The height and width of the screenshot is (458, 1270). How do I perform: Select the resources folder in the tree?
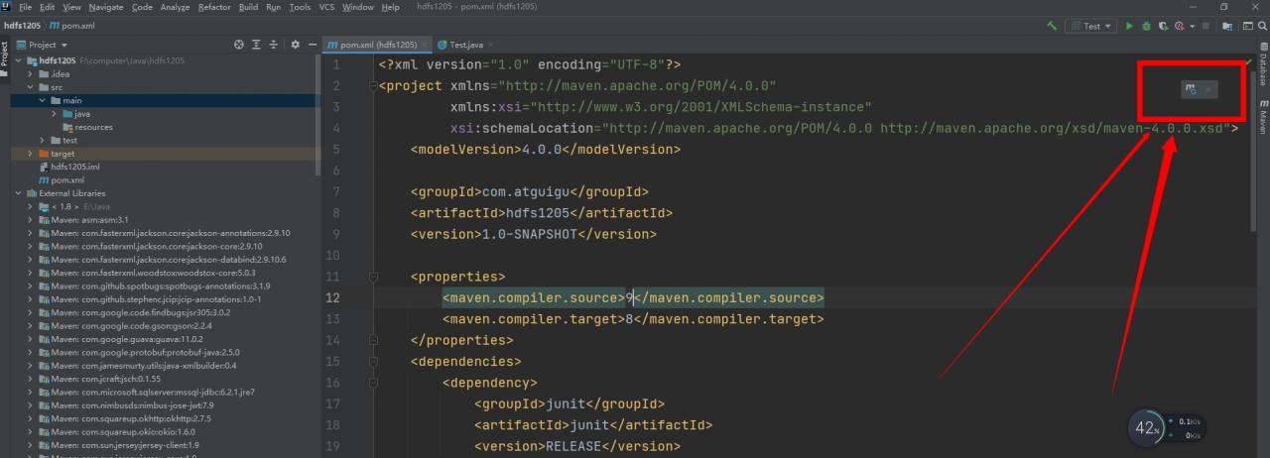click(93, 127)
